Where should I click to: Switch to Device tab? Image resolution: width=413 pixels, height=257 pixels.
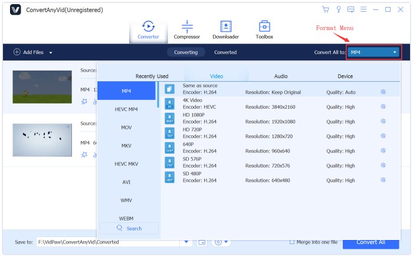click(x=345, y=76)
